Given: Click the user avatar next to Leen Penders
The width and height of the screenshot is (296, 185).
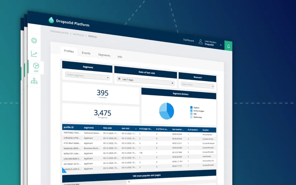Looking at the screenshot, I should (x=201, y=42).
